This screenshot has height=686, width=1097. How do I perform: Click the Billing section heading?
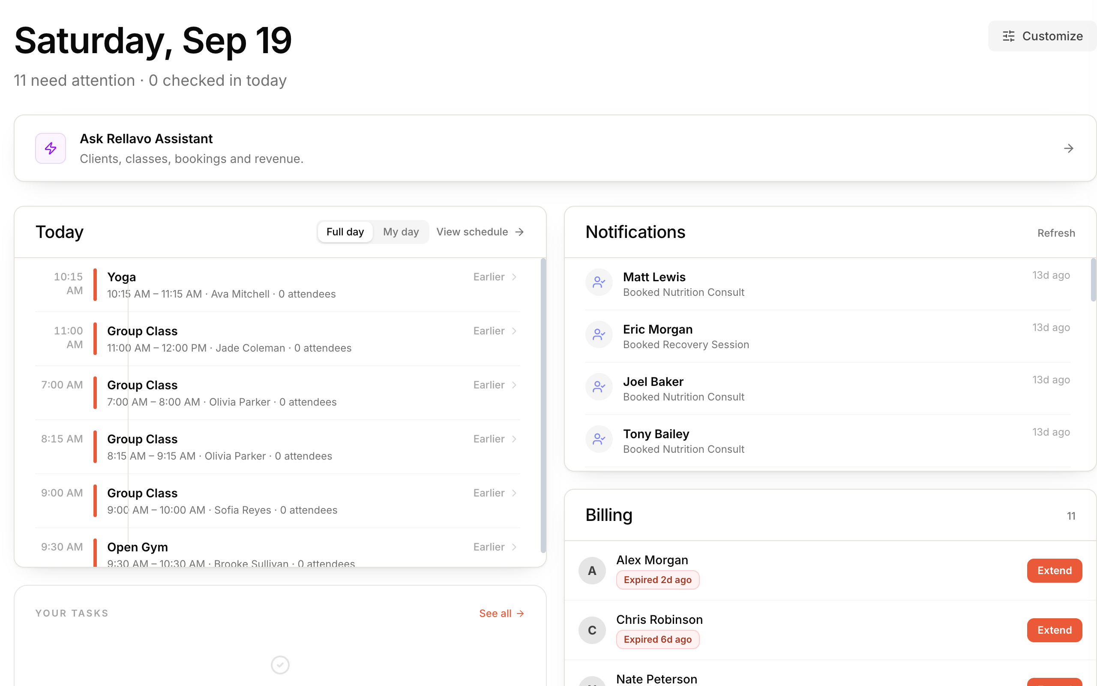(608, 515)
